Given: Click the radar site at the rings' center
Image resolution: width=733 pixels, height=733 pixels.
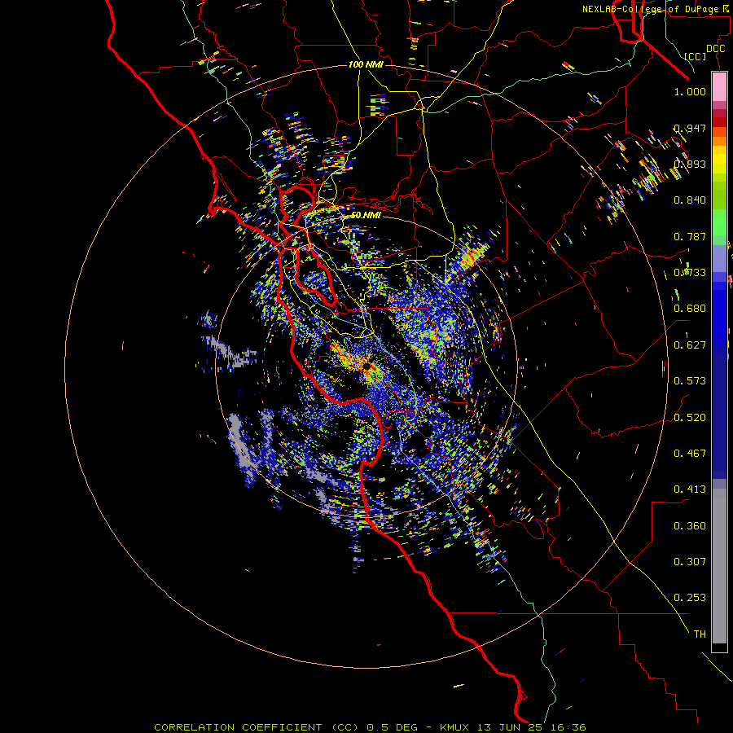Looking at the screenshot, I should pyautogui.click(x=366, y=366).
